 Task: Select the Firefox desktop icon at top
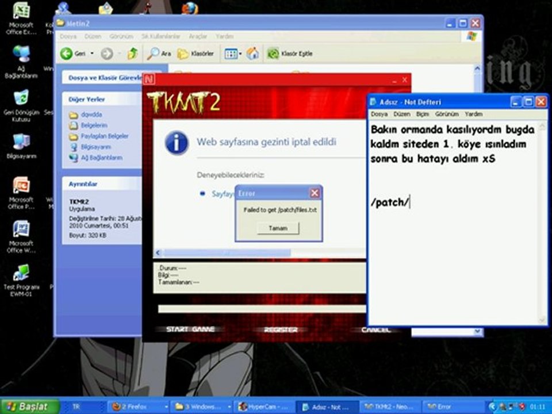[x=189, y=7]
